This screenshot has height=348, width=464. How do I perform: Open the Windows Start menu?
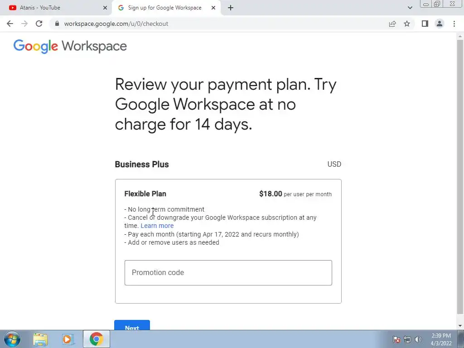tap(12, 339)
